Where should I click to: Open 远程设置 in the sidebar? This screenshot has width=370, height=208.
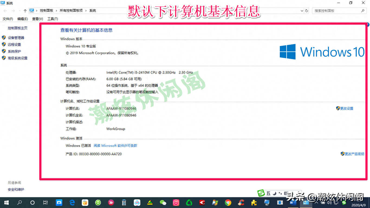(14, 44)
